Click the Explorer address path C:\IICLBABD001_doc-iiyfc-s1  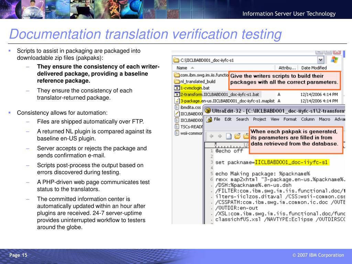(x=207, y=60)
